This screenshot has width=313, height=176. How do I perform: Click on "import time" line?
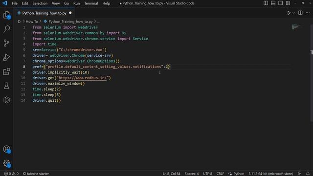pos(45,44)
